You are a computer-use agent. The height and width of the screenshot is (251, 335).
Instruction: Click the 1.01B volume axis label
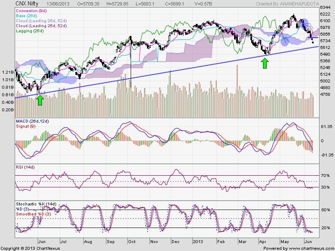pos(8,79)
